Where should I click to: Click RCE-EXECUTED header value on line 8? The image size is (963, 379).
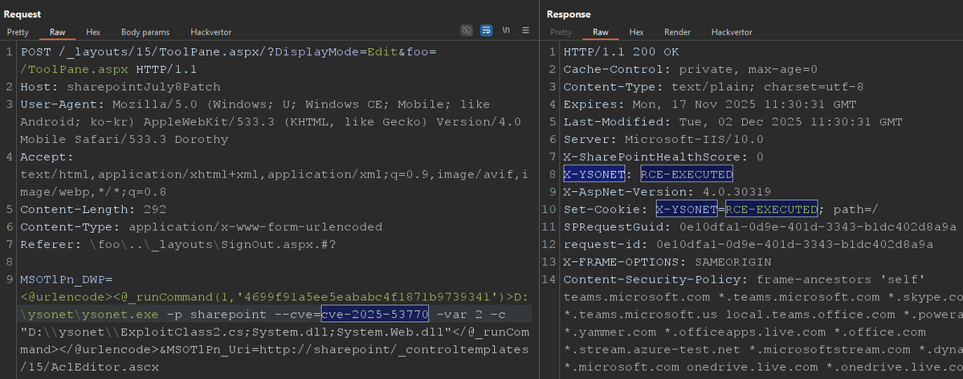(x=687, y=174)
